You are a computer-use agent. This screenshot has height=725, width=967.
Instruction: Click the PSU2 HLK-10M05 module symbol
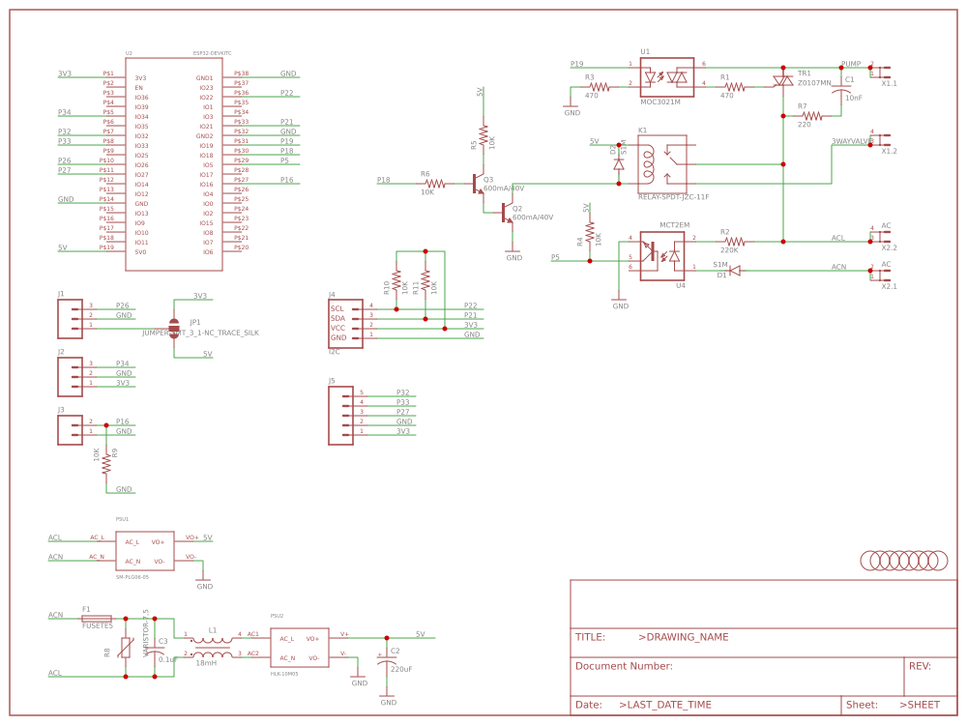pos(300,648)
